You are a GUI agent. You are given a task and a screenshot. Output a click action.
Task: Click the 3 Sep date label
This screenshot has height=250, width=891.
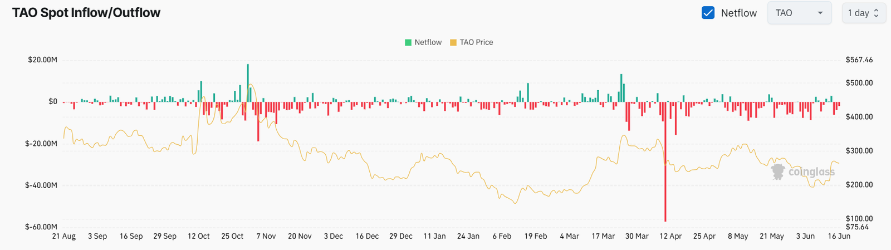[x=97, y=236]
